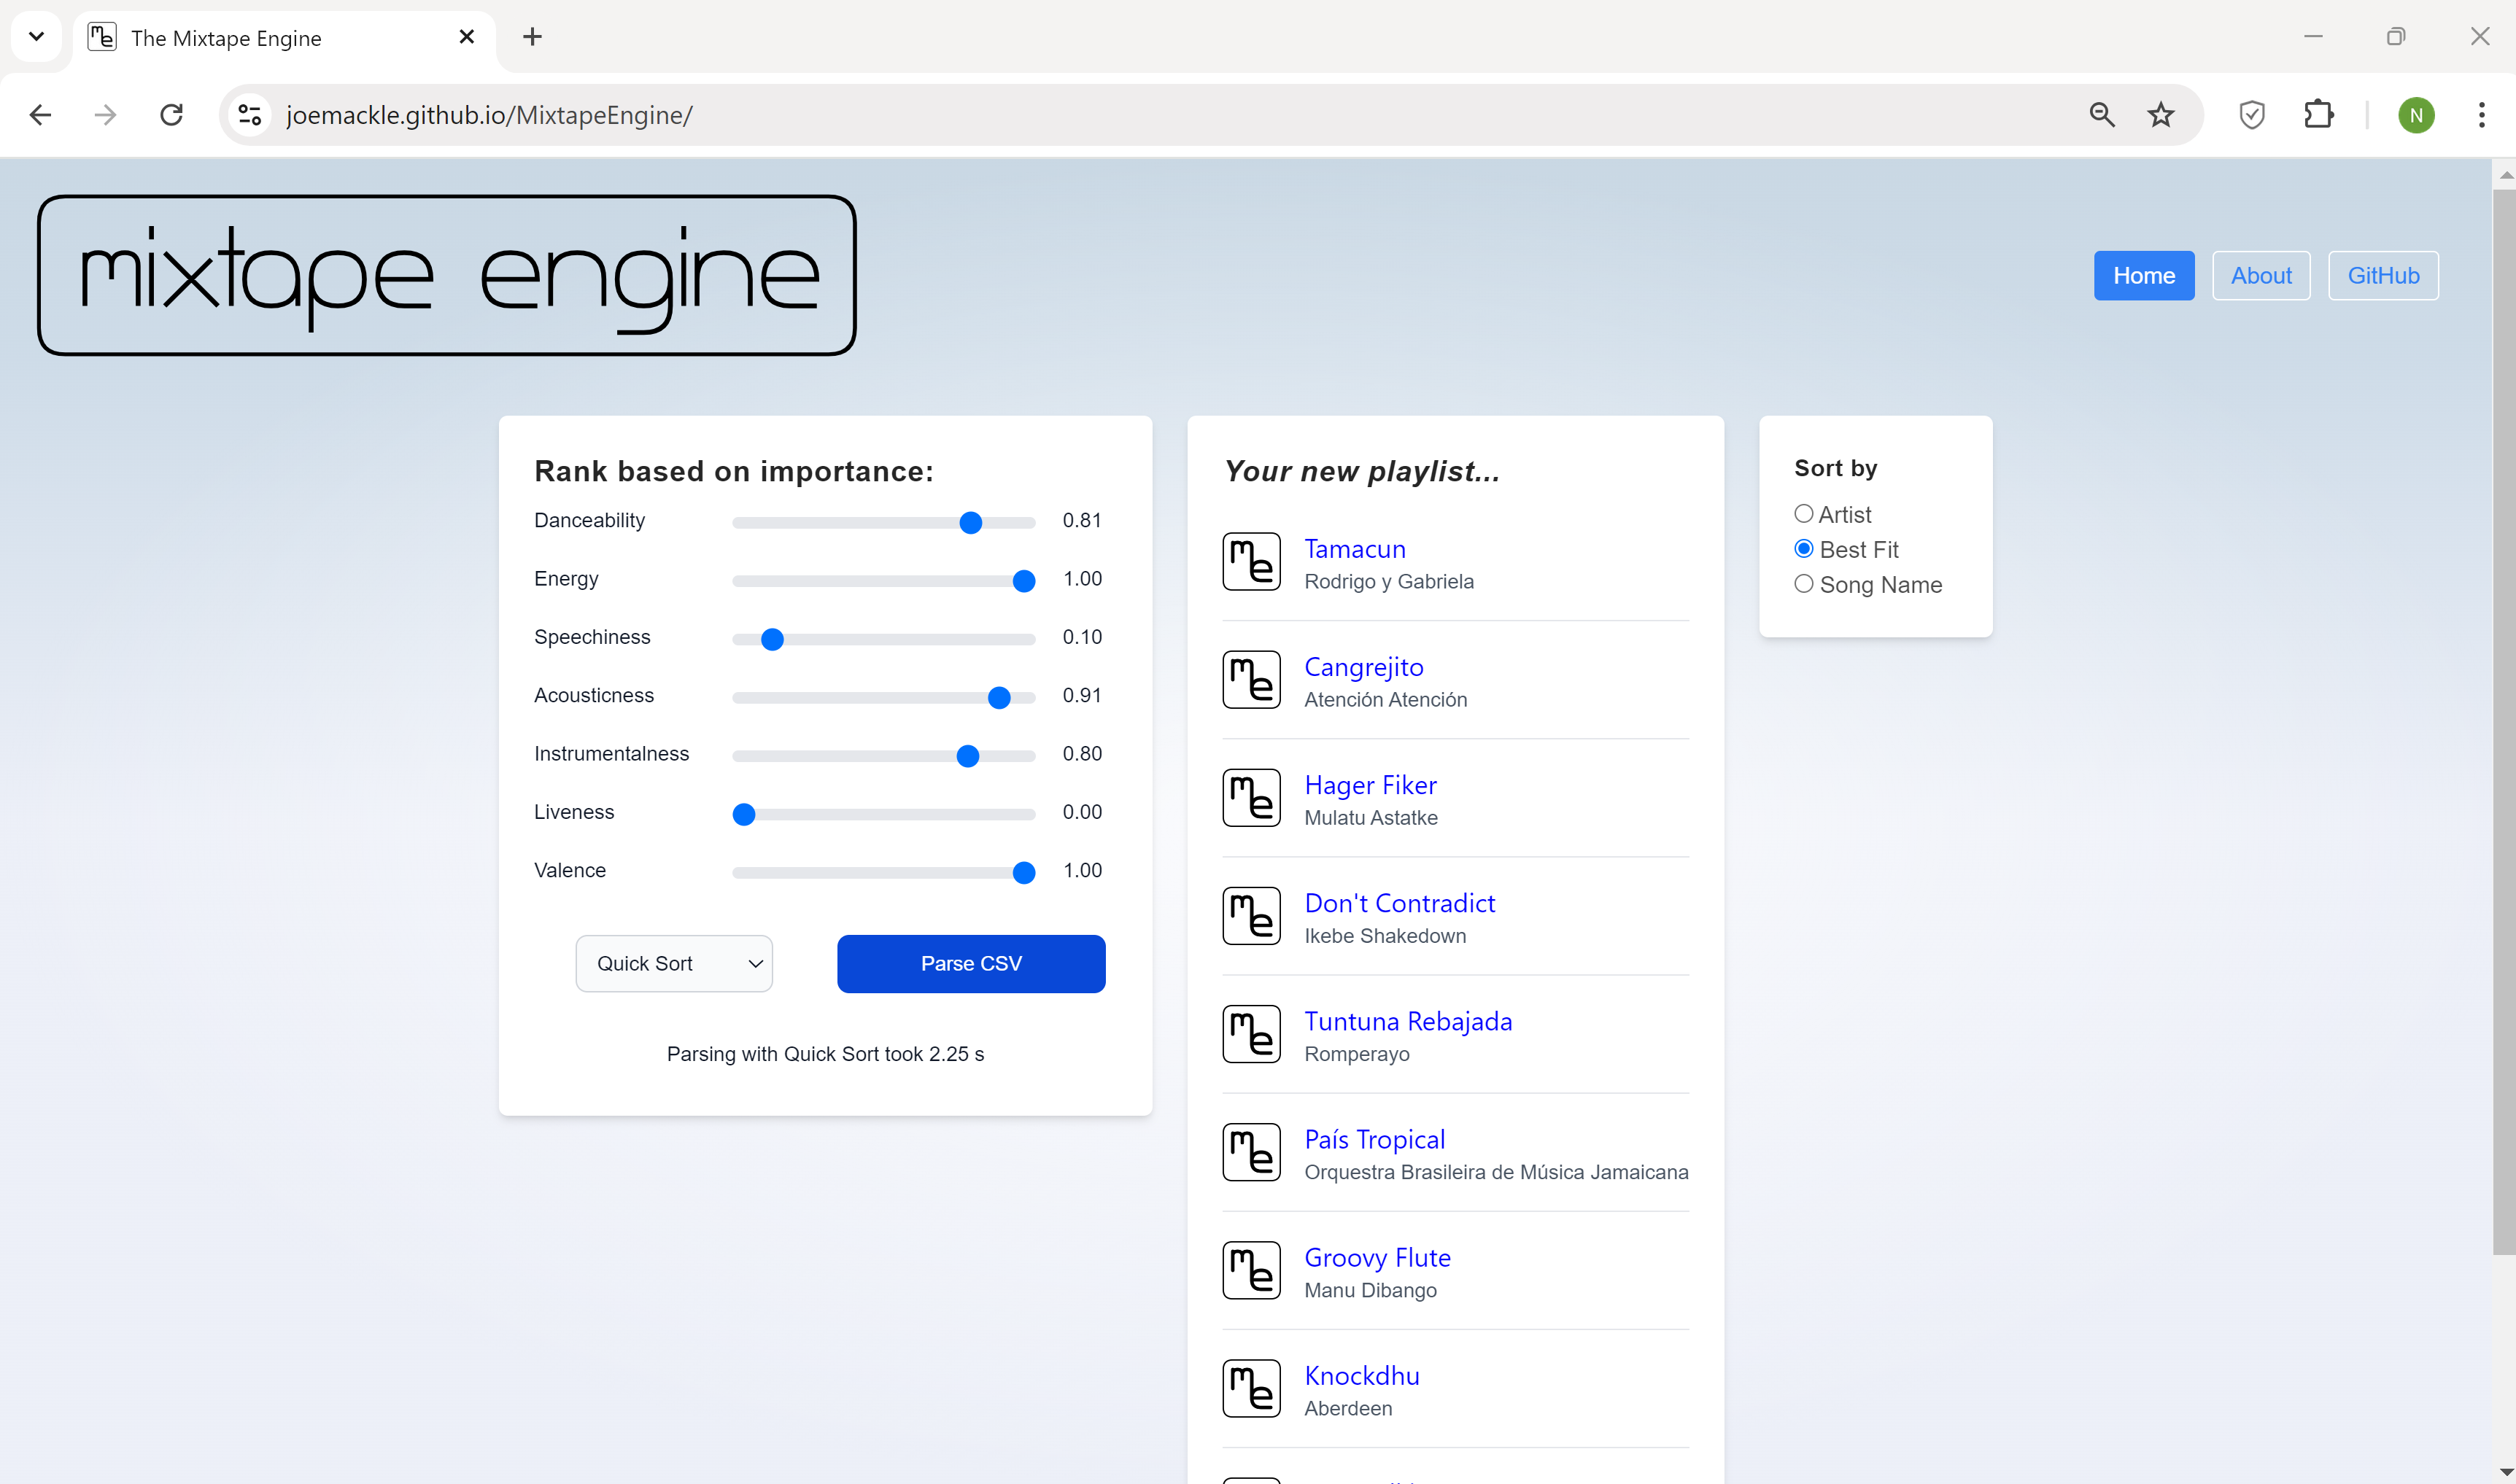Select the Best Fit sort radio button

(1804, 549)
